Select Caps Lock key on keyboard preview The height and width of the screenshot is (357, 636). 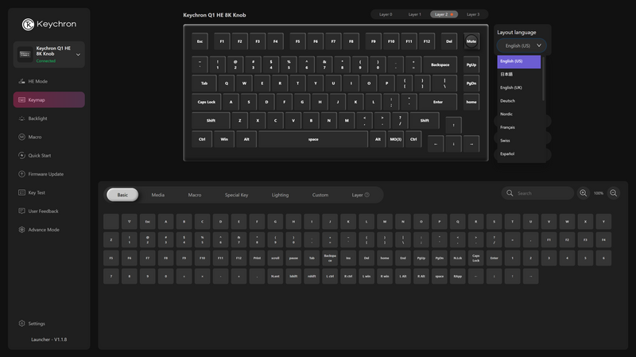tap(207, 103)
